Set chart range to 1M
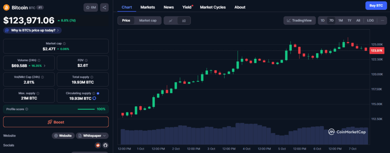 340,21
